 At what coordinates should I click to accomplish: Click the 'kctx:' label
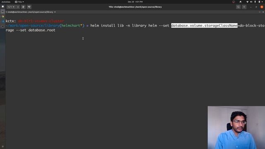11,21
